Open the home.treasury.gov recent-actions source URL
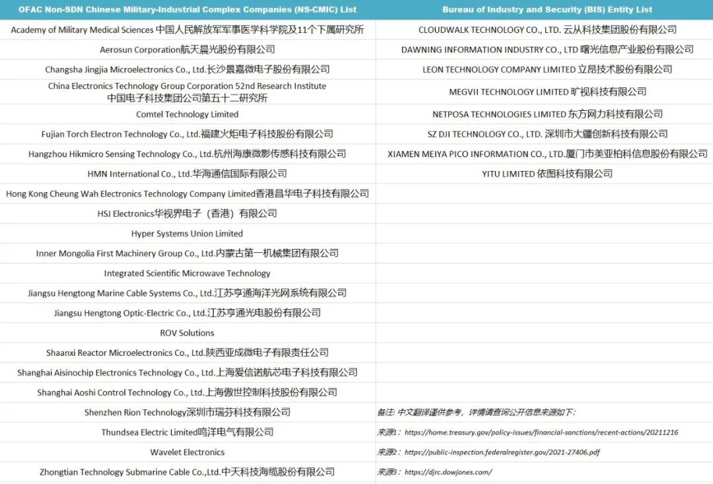This screenshot has height=484, width=713. pos(541,432)
